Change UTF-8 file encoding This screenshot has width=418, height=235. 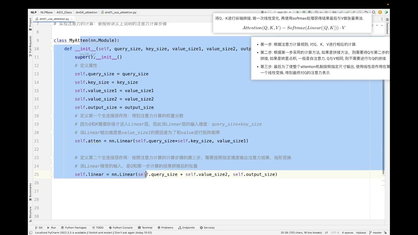[335, 233]
